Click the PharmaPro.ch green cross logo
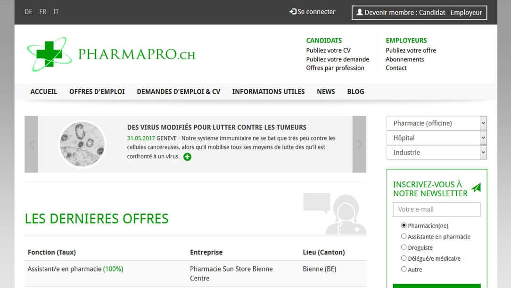The height and width of the screenshot is (288, 511). tap(49, 54)
